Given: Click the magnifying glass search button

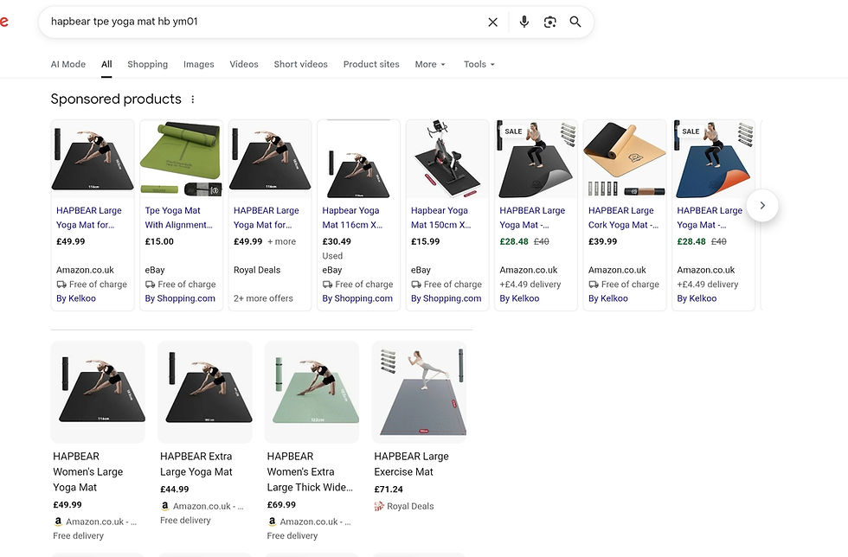Looking at the screenshot, I should [x=575, y=22].
